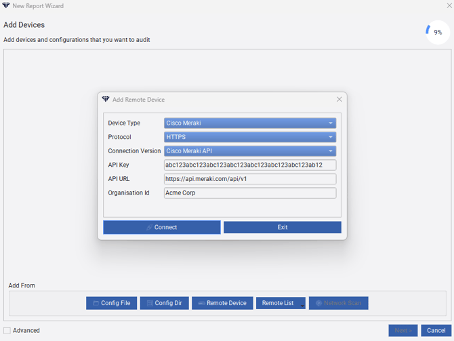Click the API Key label

point(119,165)
